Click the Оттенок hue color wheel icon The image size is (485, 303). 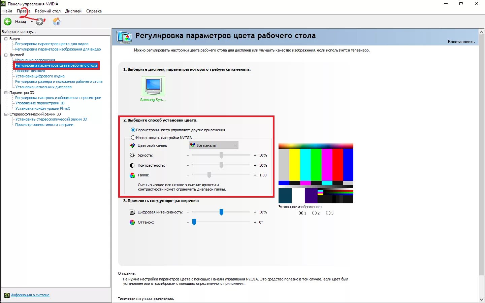pyautogui.click(x=132, y=222)
